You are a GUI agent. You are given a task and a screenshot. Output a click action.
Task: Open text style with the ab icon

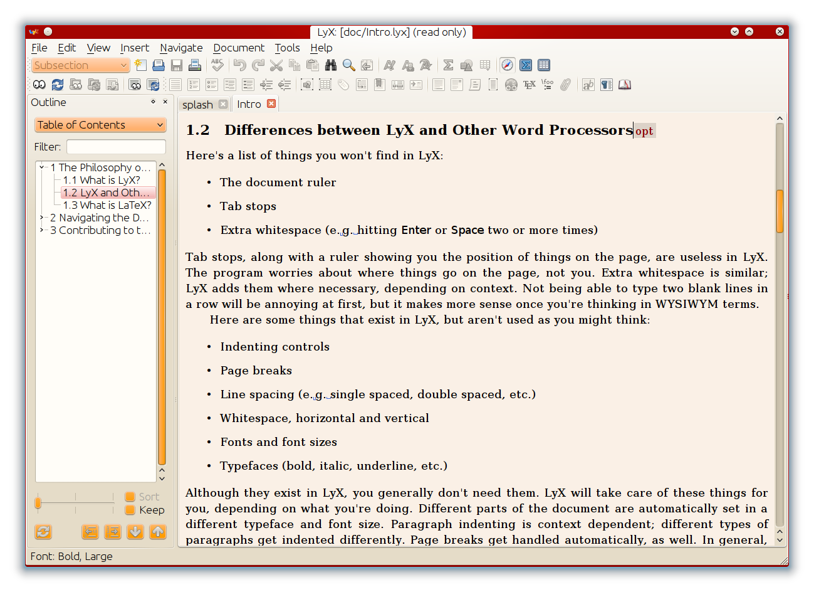coord(588,85)
